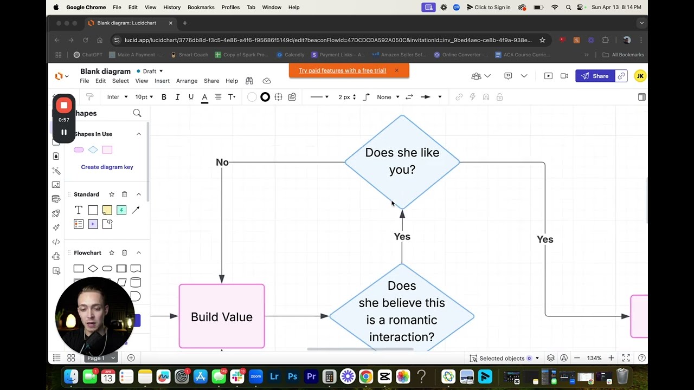Open the puzzle-piece integrations panel

(56, 256)
